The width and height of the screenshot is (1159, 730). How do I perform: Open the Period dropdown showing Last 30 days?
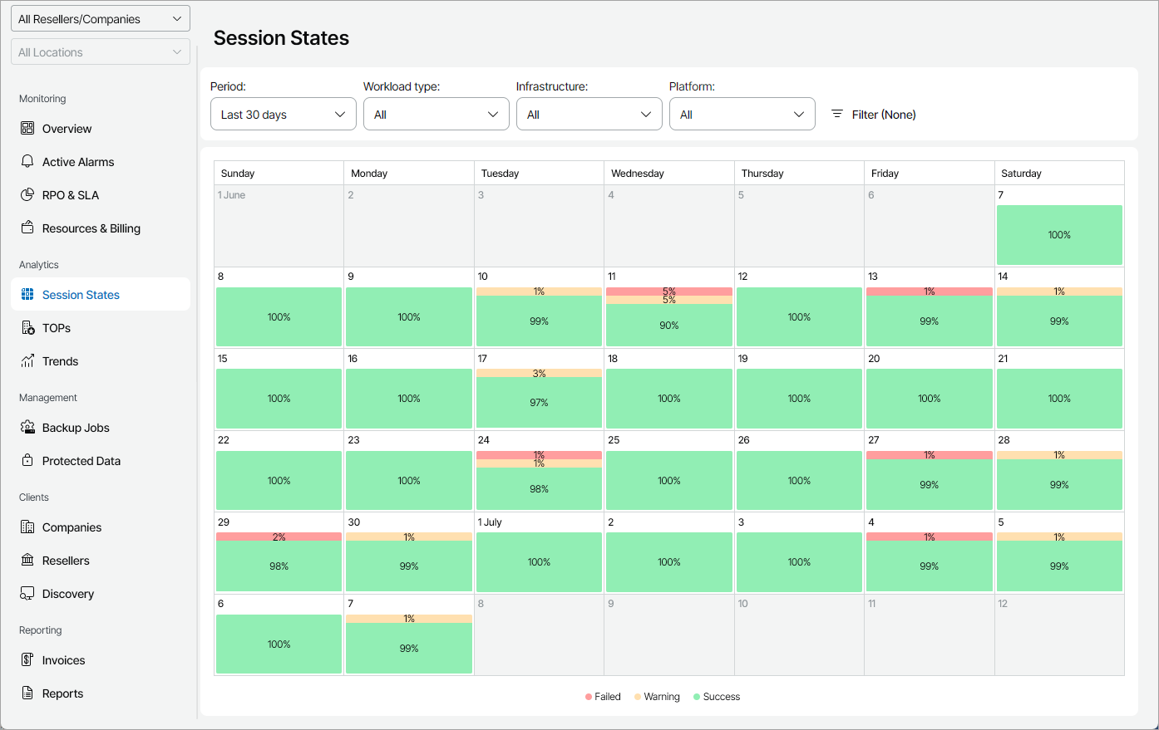click(x=283, y=114)
